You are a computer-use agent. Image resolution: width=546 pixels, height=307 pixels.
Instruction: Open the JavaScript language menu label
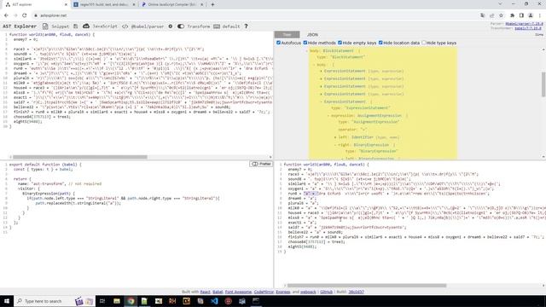pyautogui.click(x=105, y=26)
